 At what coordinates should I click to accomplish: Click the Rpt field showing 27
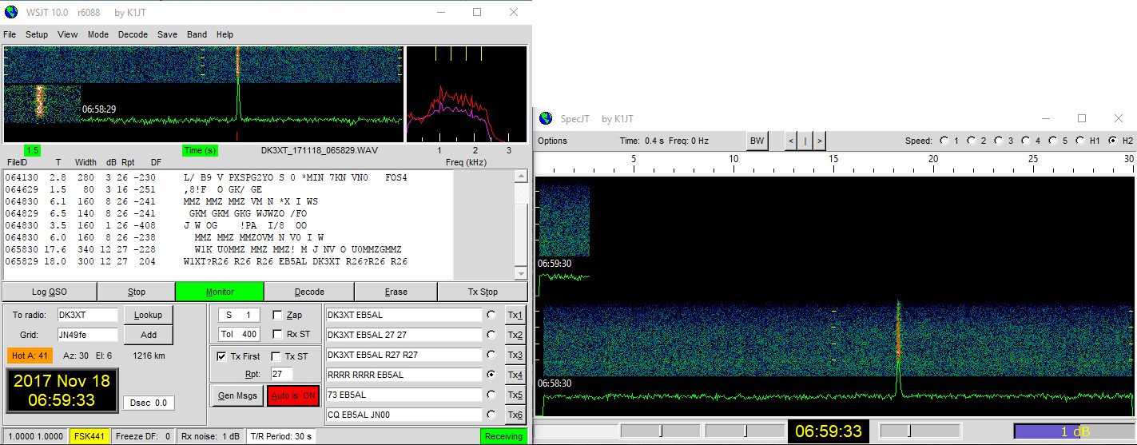click(280, 374)
